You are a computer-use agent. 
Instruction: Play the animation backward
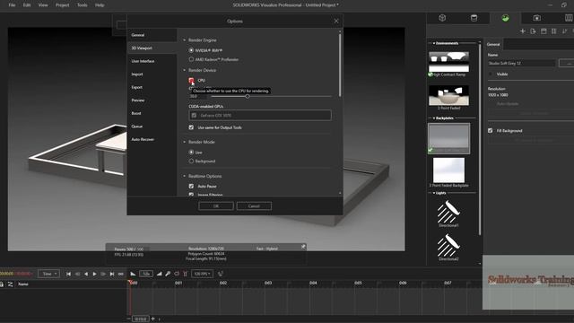point(86,274)
